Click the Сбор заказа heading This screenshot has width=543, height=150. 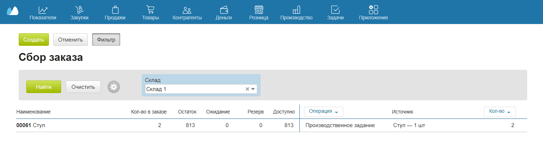(51, 57)
